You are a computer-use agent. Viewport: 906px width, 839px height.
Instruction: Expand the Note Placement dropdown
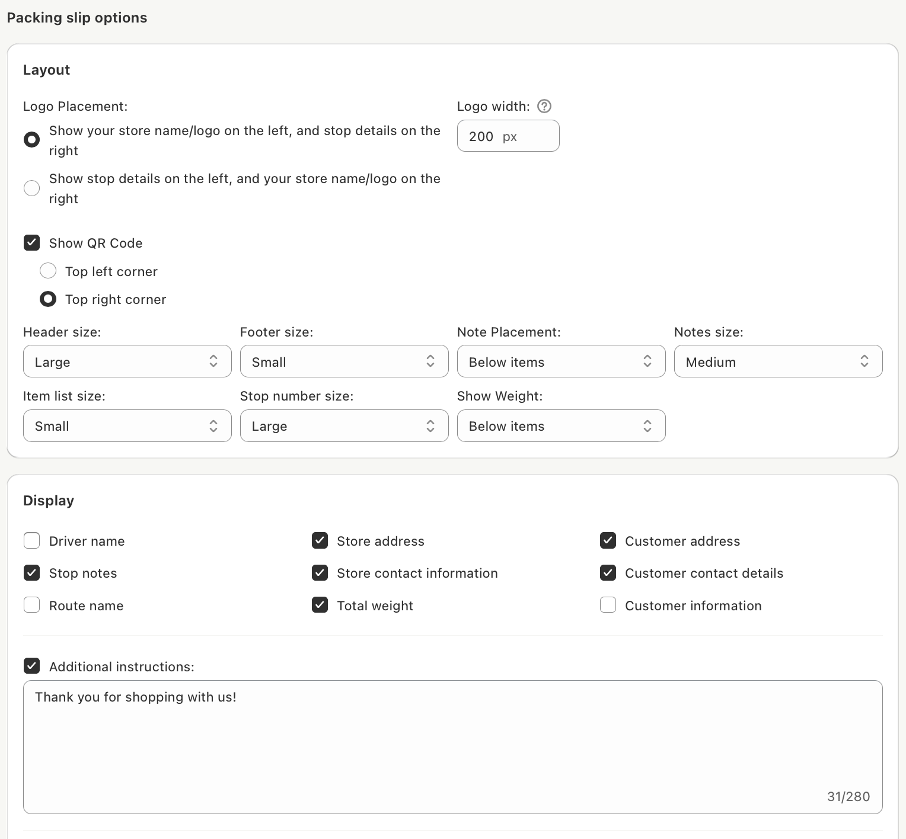coord(561,361)
